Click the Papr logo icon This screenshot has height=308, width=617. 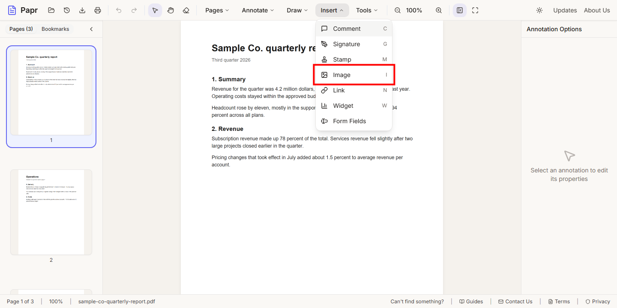(x=12, y=10)
